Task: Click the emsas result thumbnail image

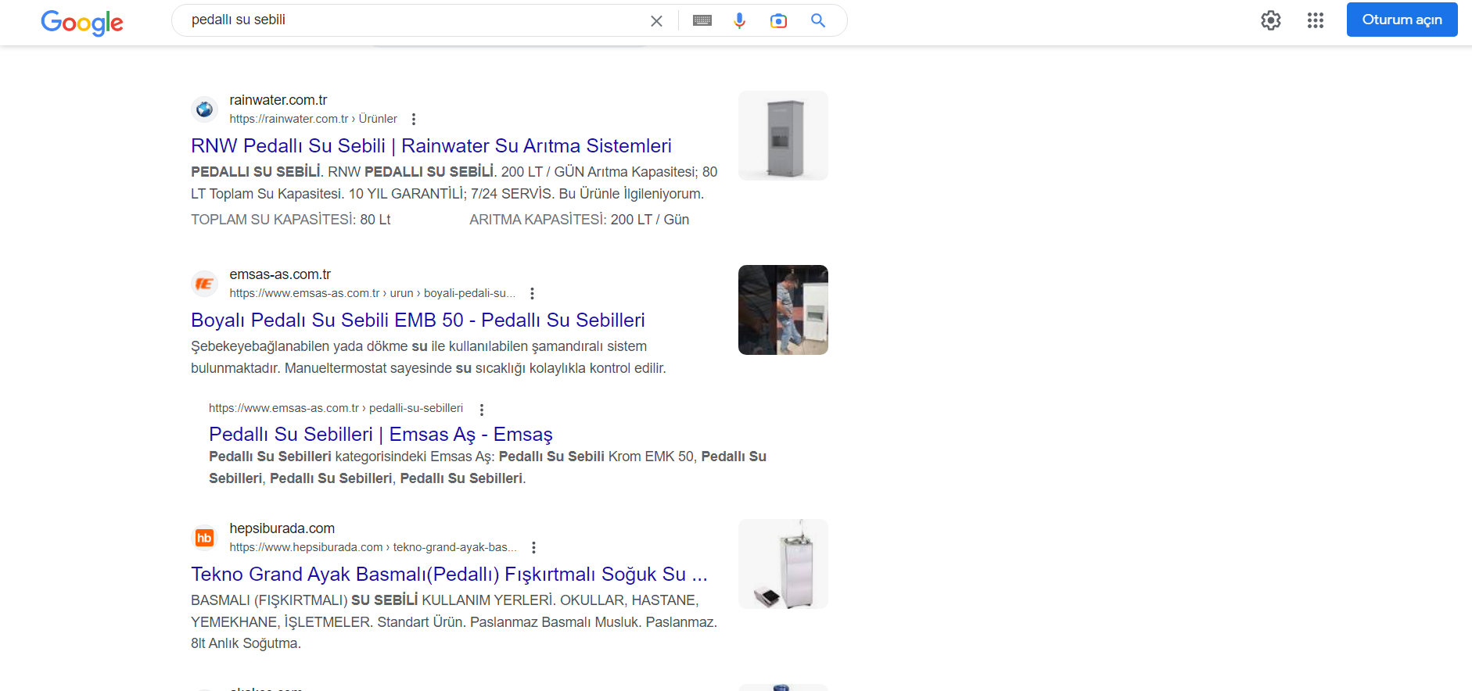Action: click(x=783, y=310)
